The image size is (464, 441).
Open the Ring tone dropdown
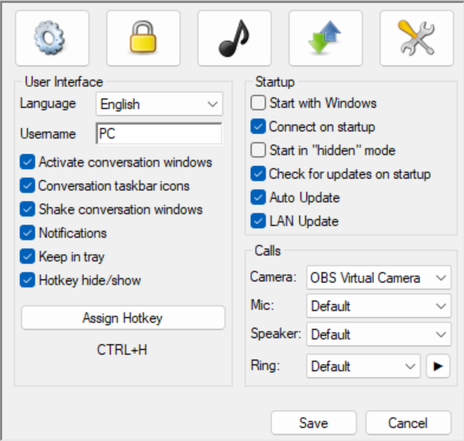click(x=363, y=366)
